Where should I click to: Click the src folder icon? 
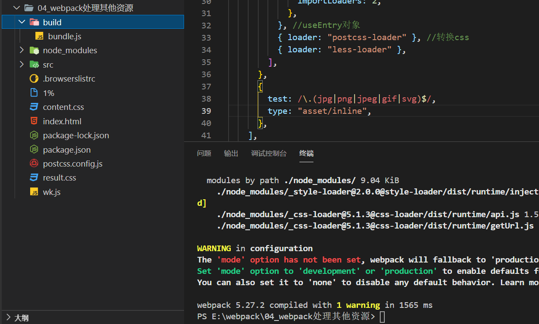(34, 65)
